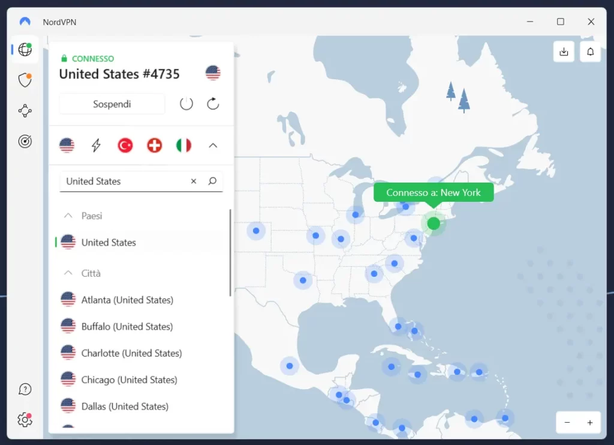Open Threat Protection shield in sidebar
The width and height of the screenshot is (614, 445).
point(25,80)
